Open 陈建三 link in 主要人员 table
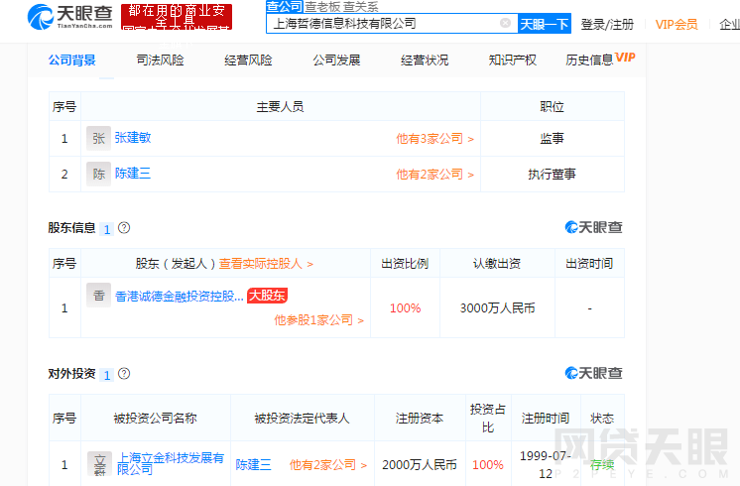Screen dimensions: 740x486 click(x=133, y=174)
